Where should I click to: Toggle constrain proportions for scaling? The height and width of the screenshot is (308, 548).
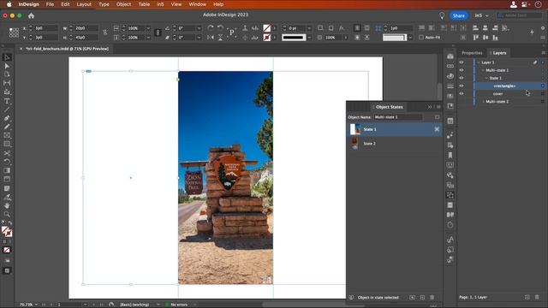158,33
